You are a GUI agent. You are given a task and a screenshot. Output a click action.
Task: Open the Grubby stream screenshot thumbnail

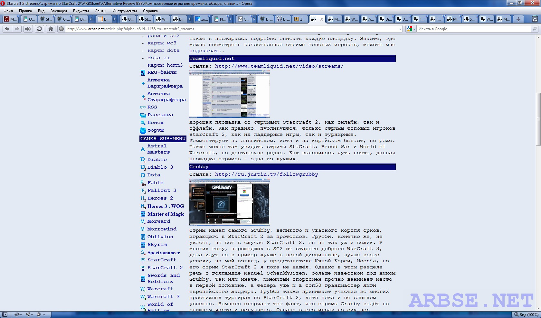229,202
